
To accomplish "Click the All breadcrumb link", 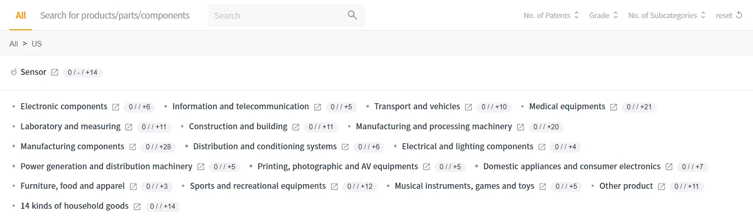I will coord(13,44).
